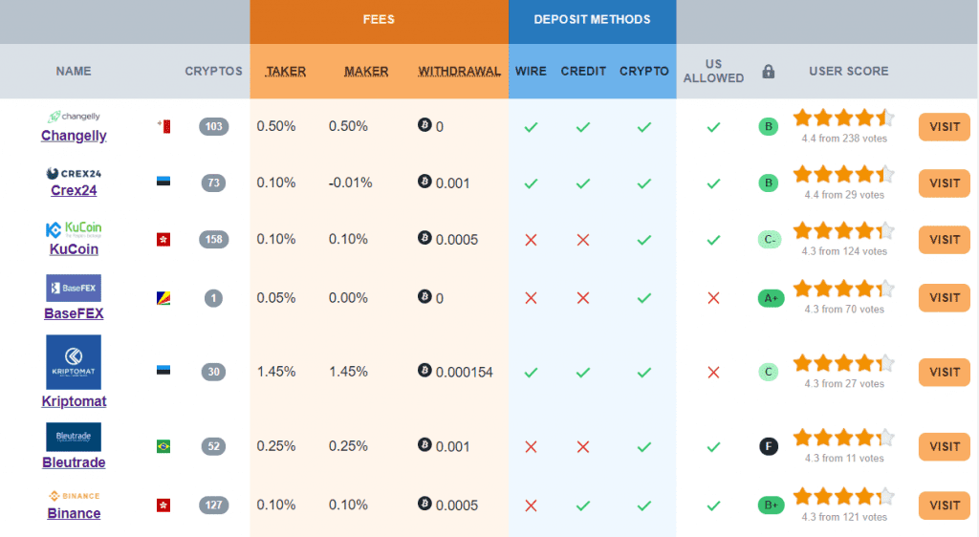Sort by the Taker fee column
This screenshot has height=537, width=979.
pyautogui.click(x=286, y=72)
